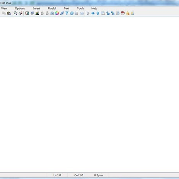Open the Tools menu

(80, 8)
